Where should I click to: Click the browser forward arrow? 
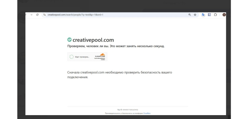(31, 15)
